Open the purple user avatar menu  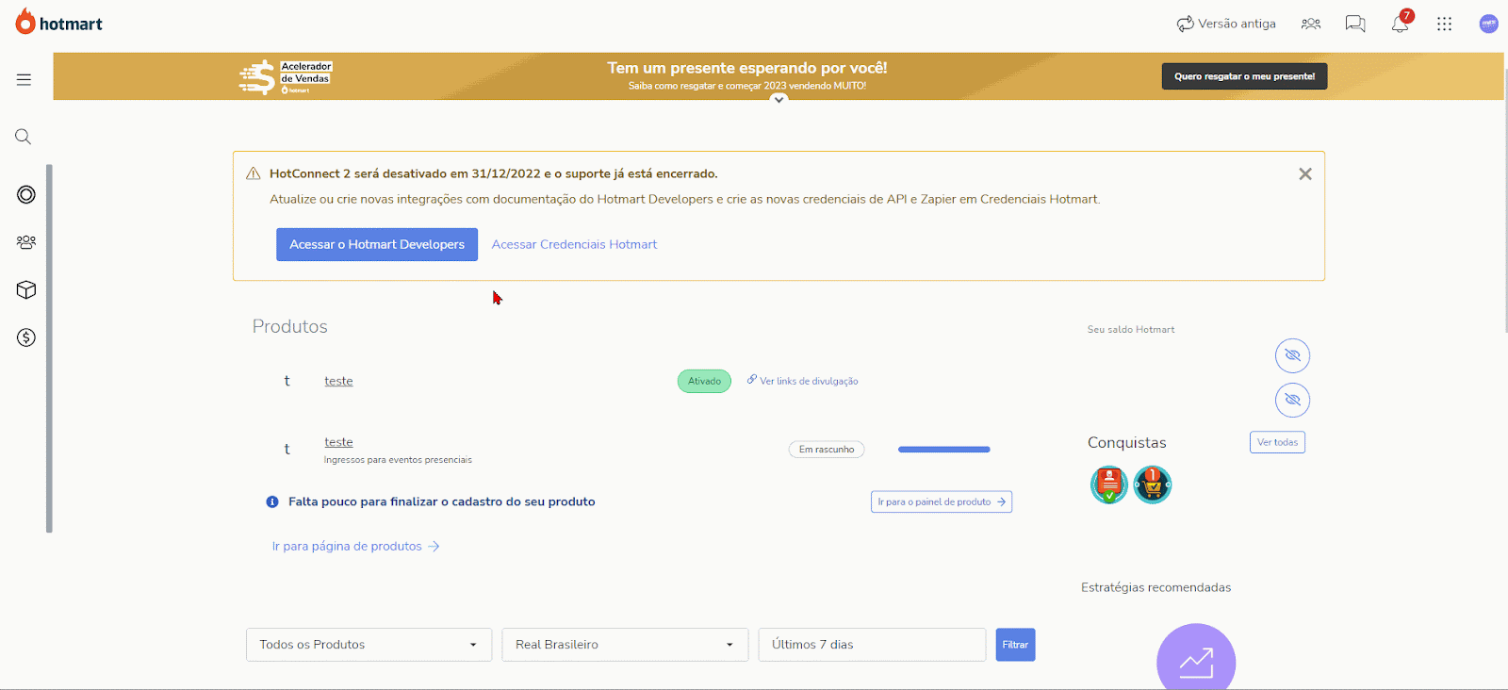coord(1489,24)
